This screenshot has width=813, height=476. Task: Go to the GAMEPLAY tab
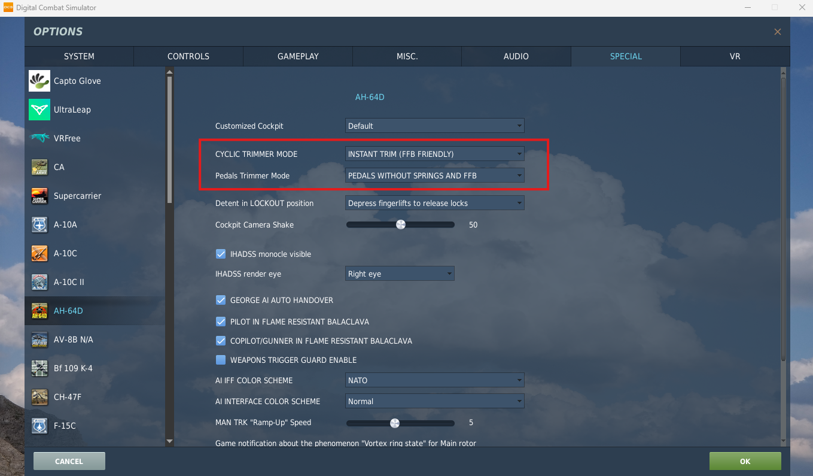pos(298,56)
